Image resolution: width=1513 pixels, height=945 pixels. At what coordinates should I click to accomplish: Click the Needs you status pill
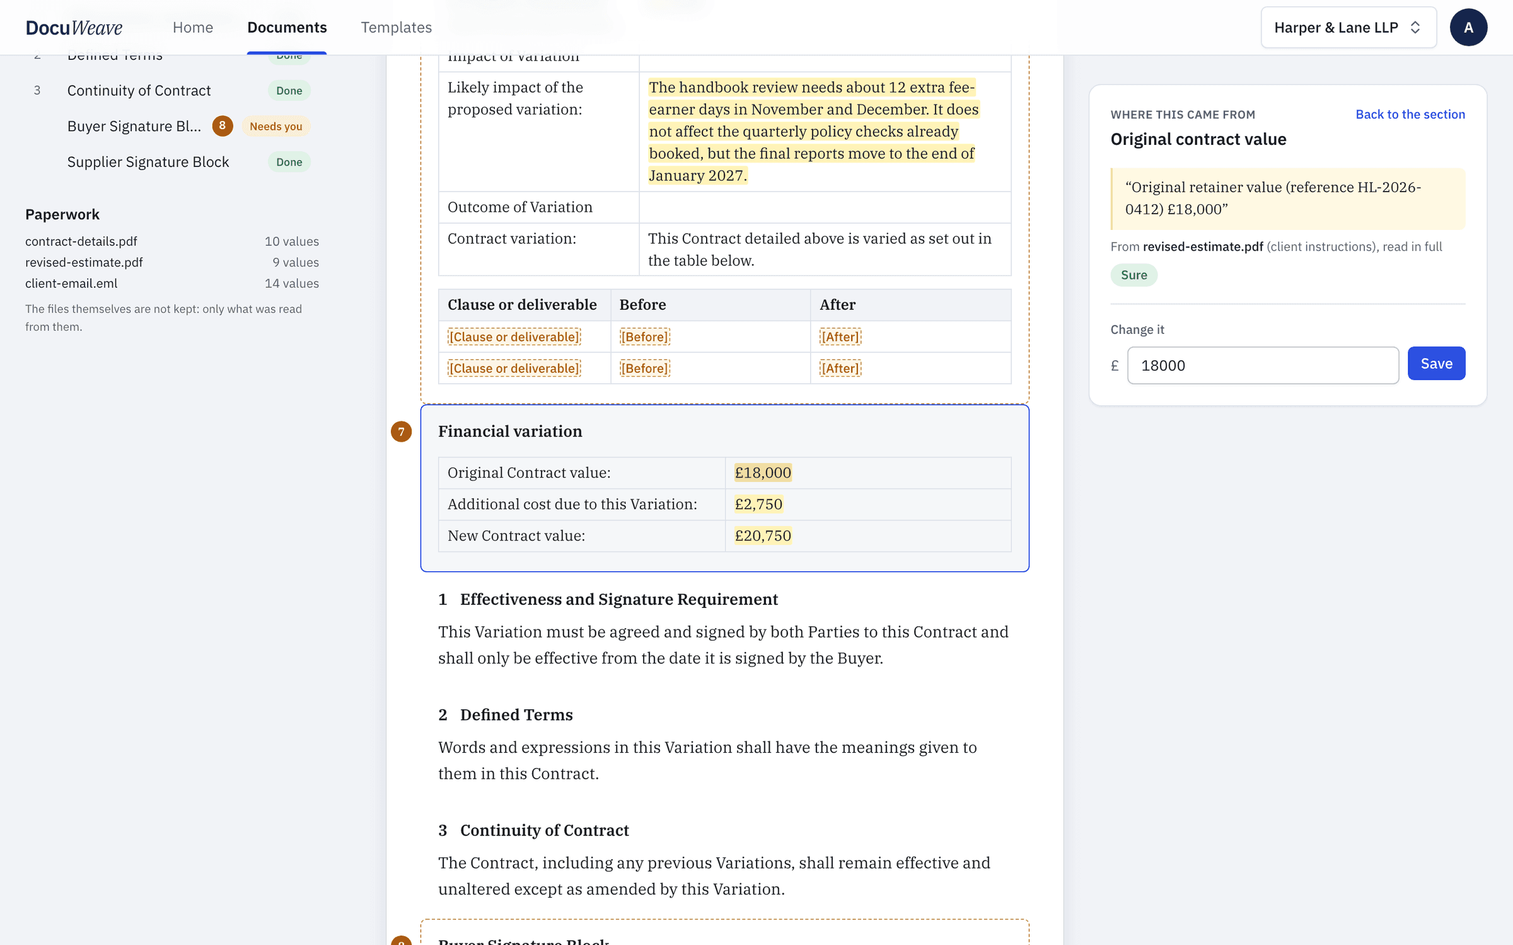275,126
